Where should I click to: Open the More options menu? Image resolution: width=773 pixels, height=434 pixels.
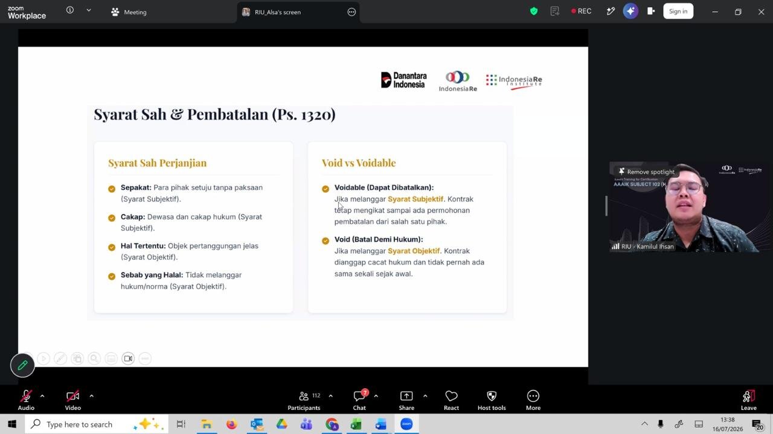point(533,400)
